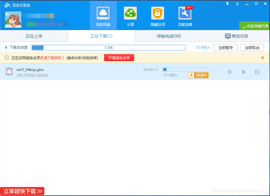Click the user avatar picture
Viewport: 270px width, 196px height.
pos(13,20)
